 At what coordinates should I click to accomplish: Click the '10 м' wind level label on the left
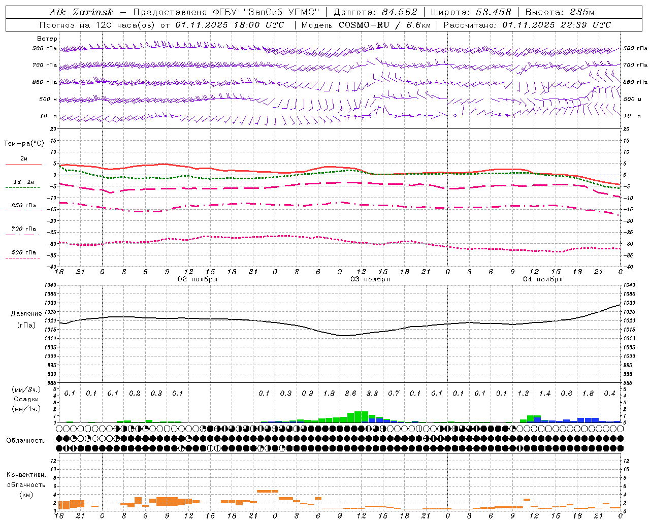(x=49, y=116)
